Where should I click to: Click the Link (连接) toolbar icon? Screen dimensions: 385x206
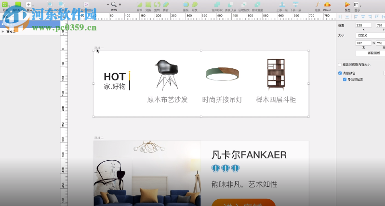click(x=318, y=5)
